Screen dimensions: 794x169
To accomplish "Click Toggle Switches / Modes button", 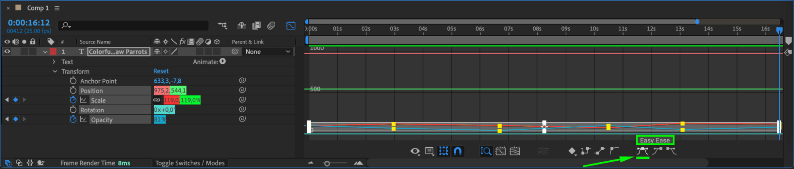I will (190, 163).
